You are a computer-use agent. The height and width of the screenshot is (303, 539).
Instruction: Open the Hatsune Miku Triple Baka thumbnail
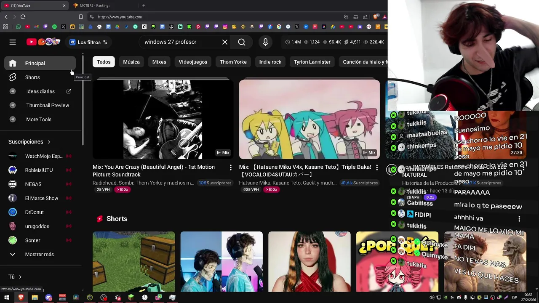(x=310, y=120)
